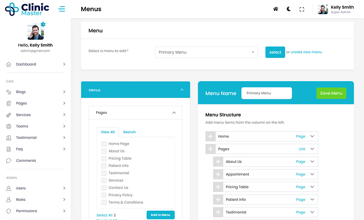Click the hamburger menu toggle icon

62,9
